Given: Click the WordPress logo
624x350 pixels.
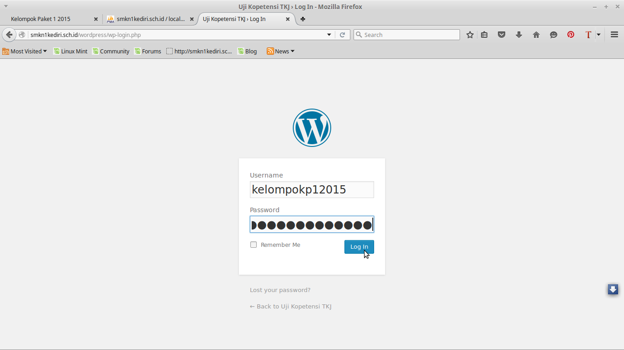Looking at the screenshot, I should tap(312, 128).
